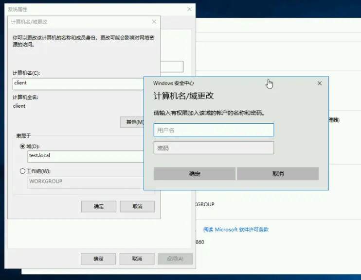Viewport: 361px width, 280px height.
Task: Click the WORKGROUP text field
Action: tap(86, 181)
